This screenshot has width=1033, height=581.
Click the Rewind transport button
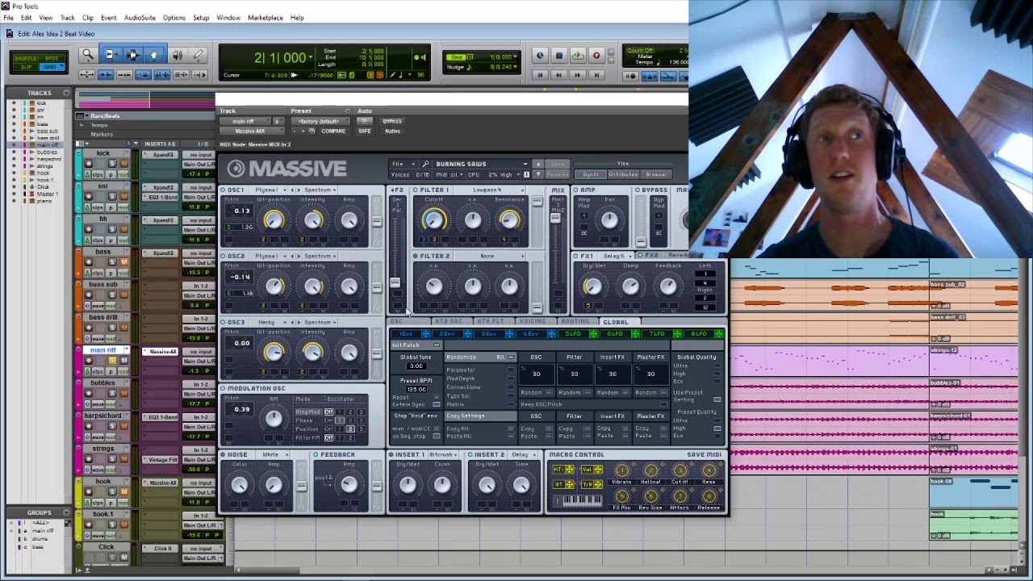click(558, 75)
